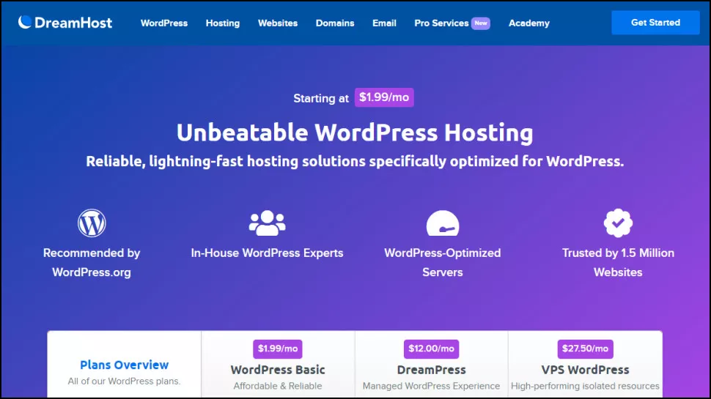Click 'Reliable, lightning-fast hosting solutions' subtitle
This screenshot has height=399, width=711.
point(355,161)
